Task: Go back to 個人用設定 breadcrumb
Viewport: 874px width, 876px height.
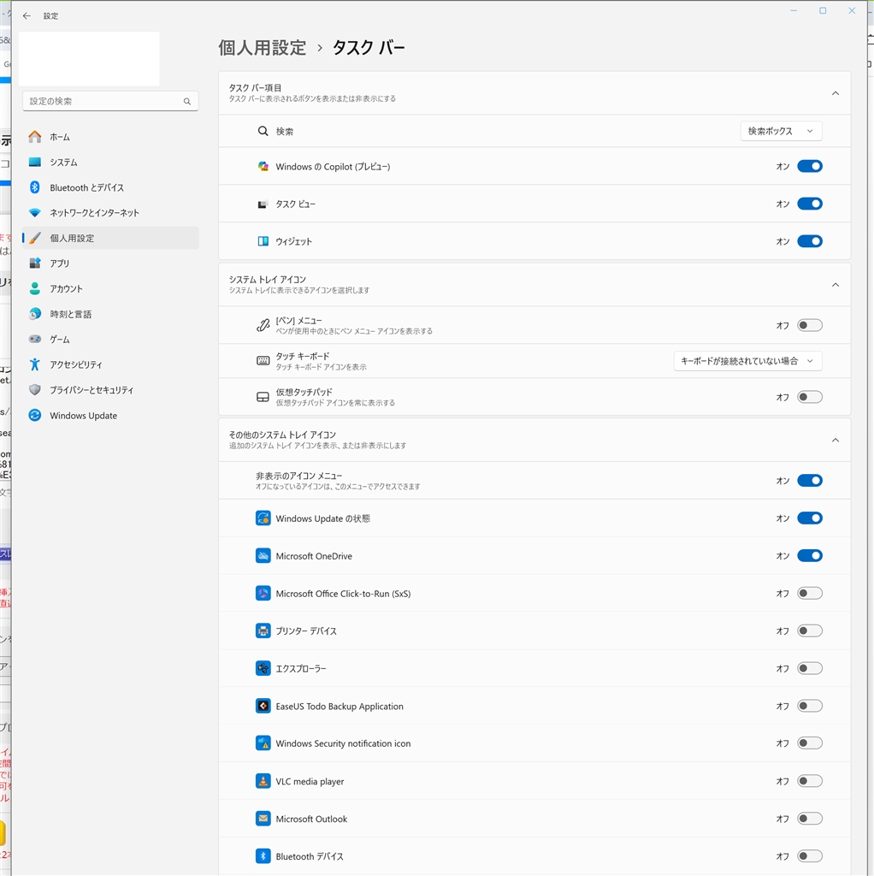Action: tap(262, 48)
